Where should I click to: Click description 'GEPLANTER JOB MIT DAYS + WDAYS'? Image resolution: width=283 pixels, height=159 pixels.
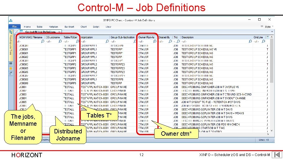[x=213, y=113]
